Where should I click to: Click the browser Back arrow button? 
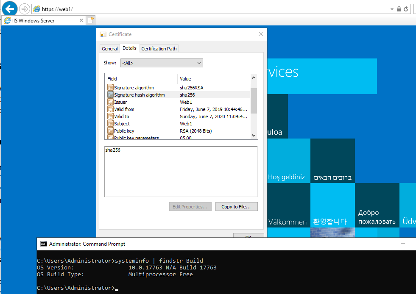tap(10, 9)
